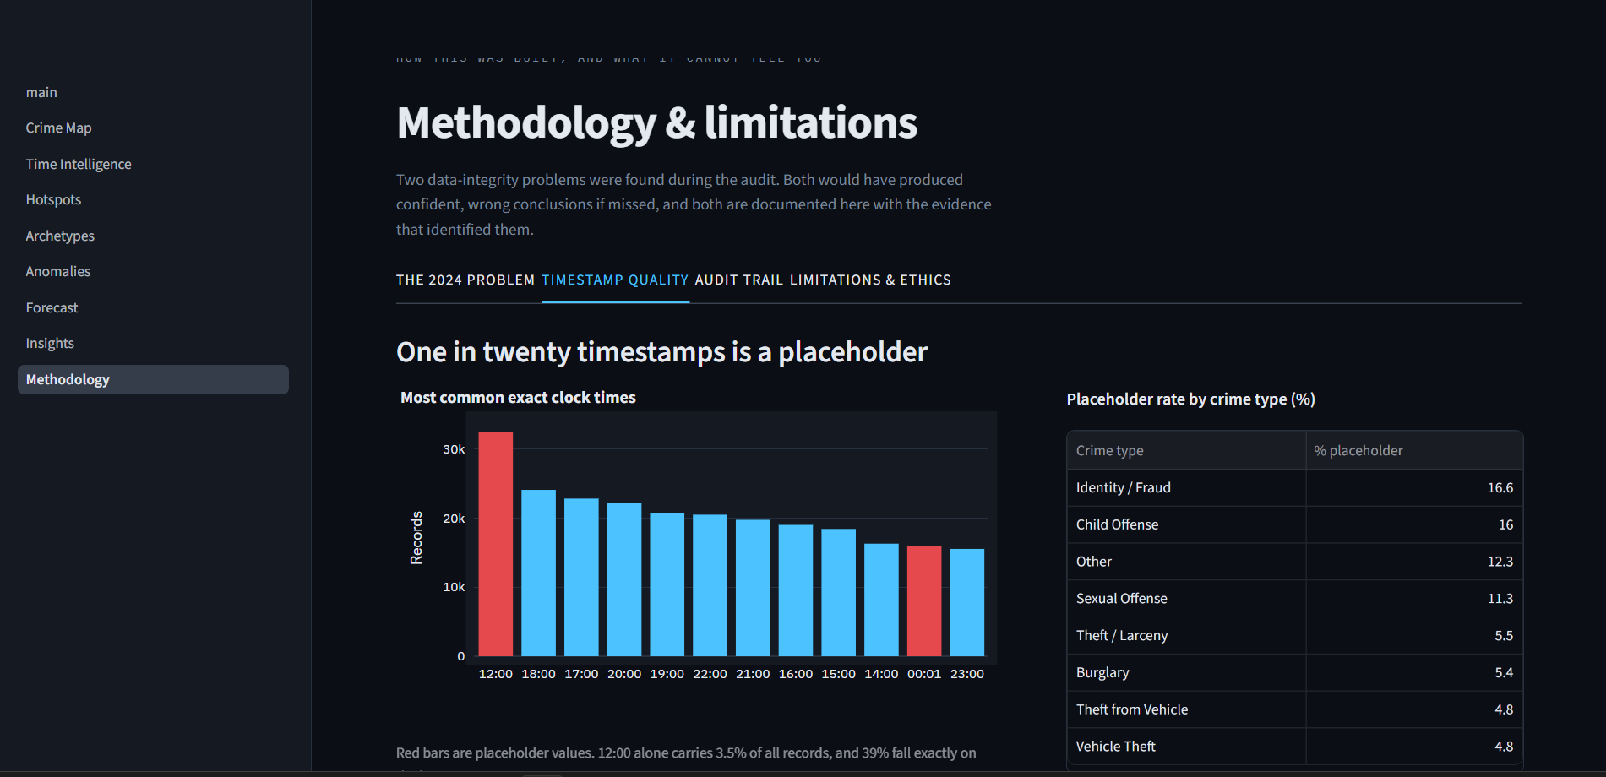Viewport: 1606px width, 777px height.
Task: Go to Insights page
Action: tap(50, 343)
